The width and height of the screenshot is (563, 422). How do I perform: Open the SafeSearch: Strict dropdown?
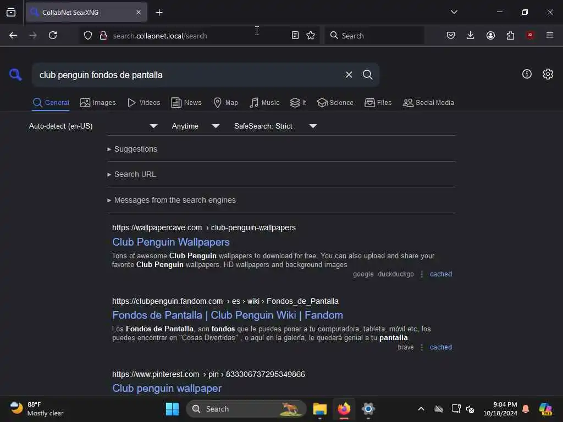pos(275,126)
